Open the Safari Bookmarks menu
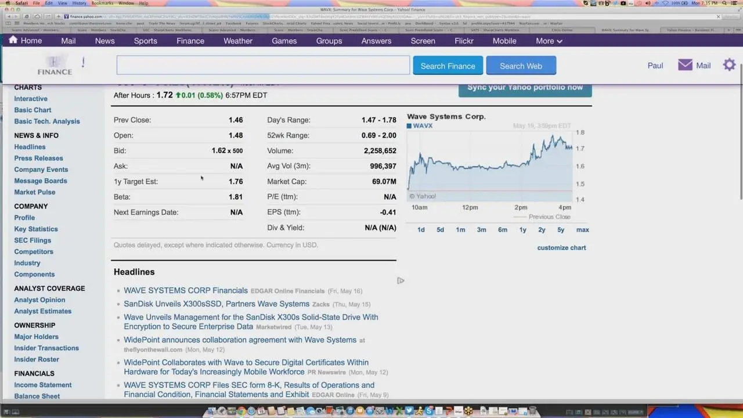Image resolution: width=743 pixels, height=418 pixels. pos(102,3)
